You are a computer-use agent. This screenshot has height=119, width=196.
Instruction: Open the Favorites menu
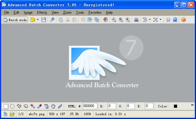(x=95, y=12)
